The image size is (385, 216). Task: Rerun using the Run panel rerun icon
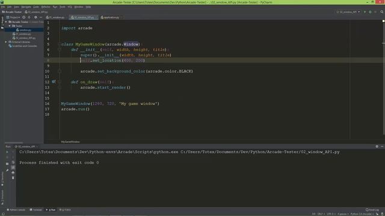tap(7, 152)
